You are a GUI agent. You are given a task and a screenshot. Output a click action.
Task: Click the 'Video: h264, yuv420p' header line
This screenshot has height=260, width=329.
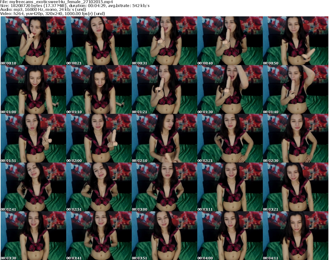click(52, 13)
